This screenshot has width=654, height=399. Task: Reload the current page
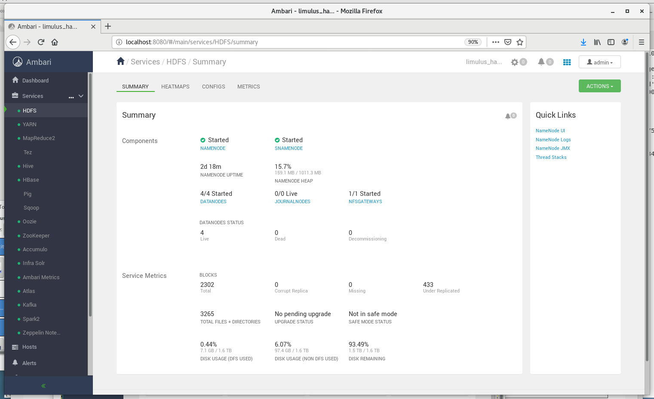pyautogui.click(x=41, y=42)
